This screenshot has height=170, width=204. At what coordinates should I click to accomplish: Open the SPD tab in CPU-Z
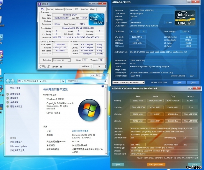pyautogui.click(x=76, y=9)
